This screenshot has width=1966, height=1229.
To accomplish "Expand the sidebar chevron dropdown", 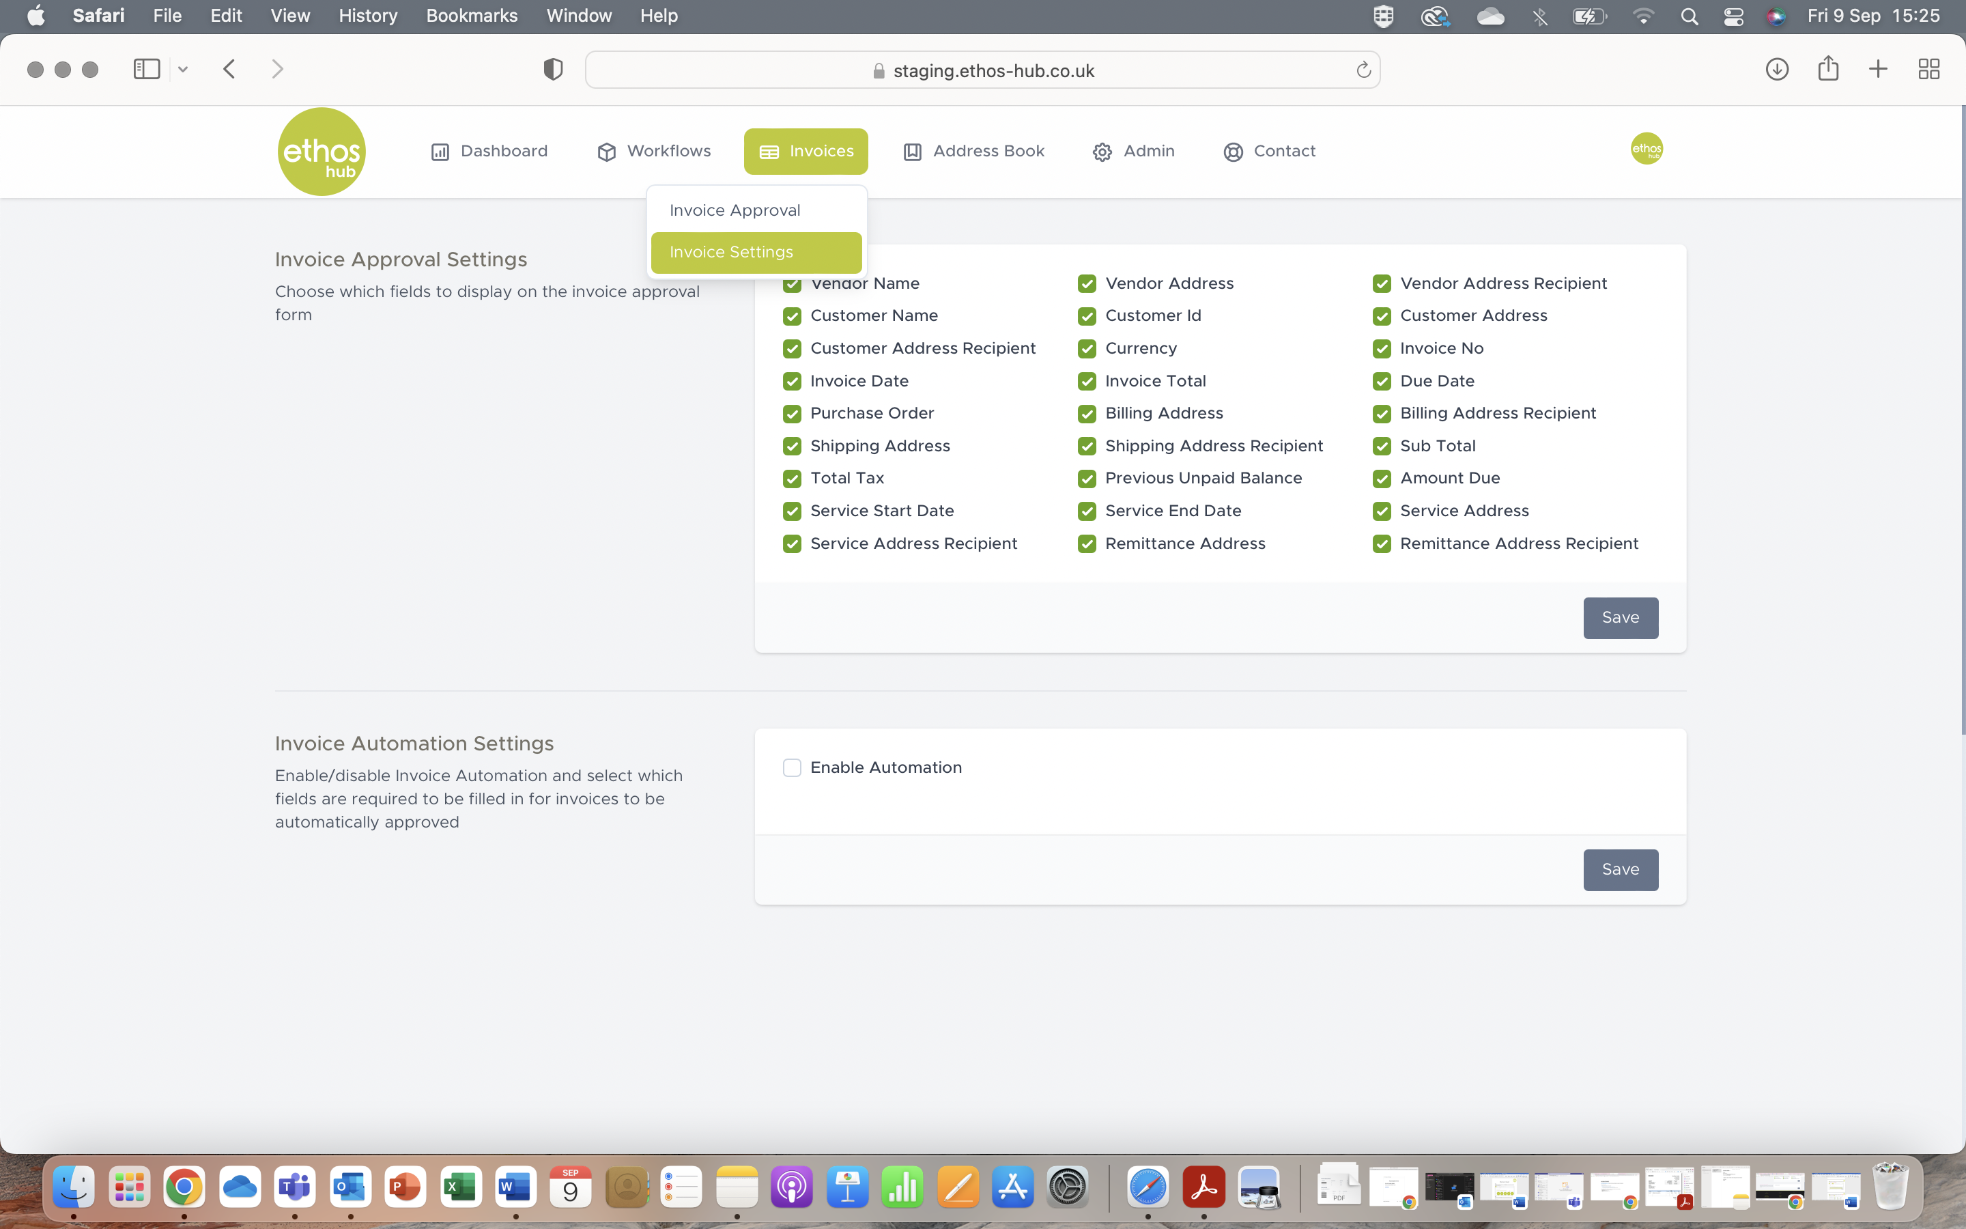I will point(183,69).
